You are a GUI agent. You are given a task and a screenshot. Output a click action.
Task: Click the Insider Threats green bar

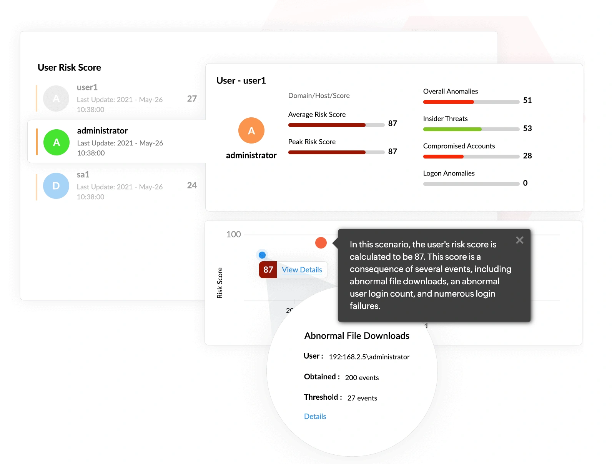pyautogui.click(x=471, y=129)
